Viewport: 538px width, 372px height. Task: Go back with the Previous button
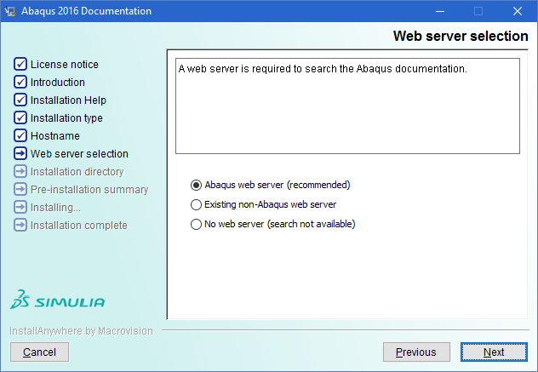pyautogui.click(x=416, y=352)
